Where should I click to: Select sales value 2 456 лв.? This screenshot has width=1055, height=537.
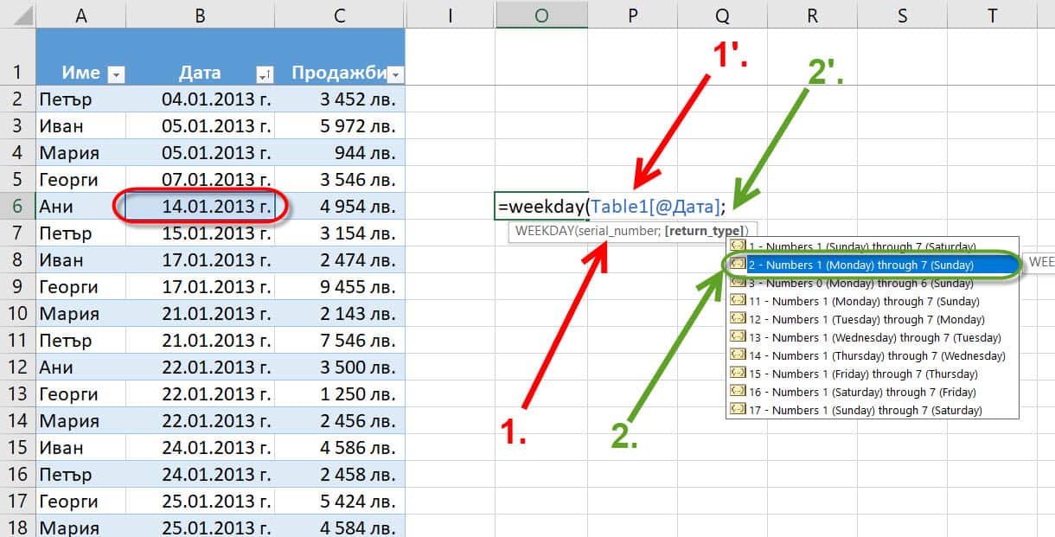tap(340, 420)
